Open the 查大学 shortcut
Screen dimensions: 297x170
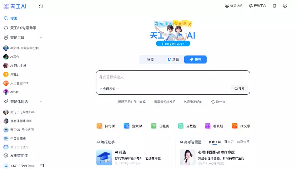point(133,126)
